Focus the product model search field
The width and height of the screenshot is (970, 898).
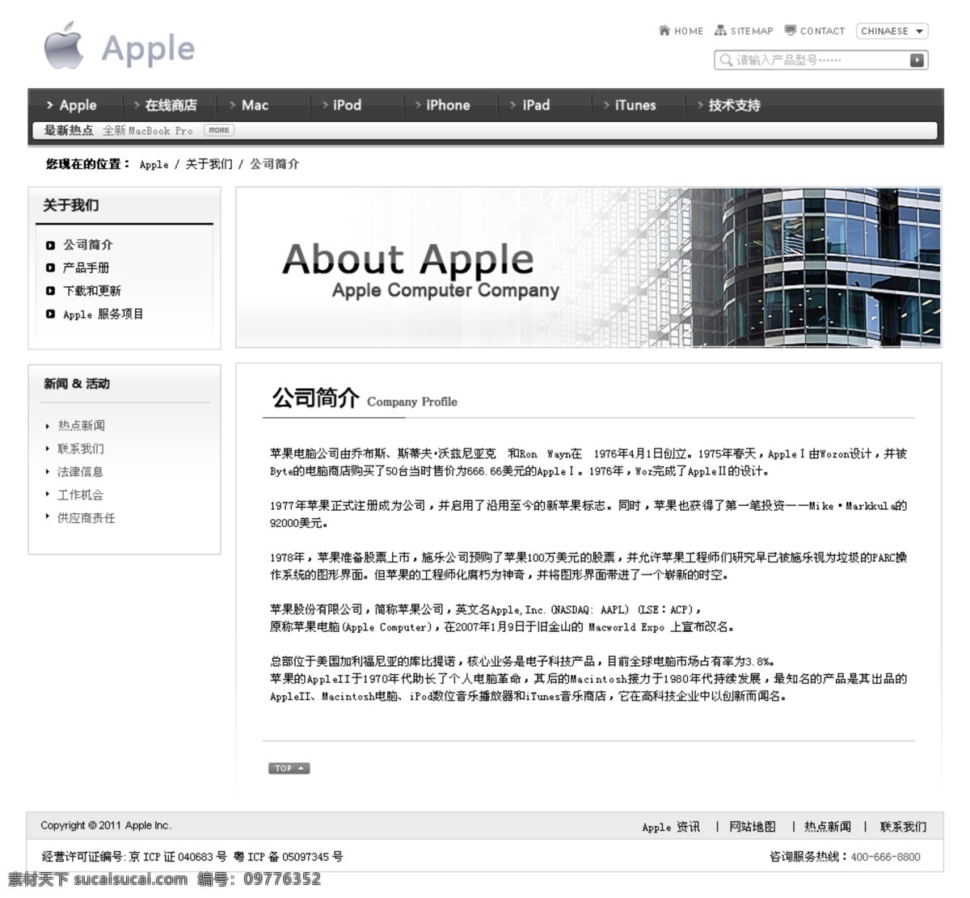point(820,60)
